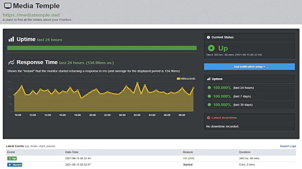Click the lowest chart data point after 18:00
This screenshot has height=169, width=302.
click(x=81, y=98)
